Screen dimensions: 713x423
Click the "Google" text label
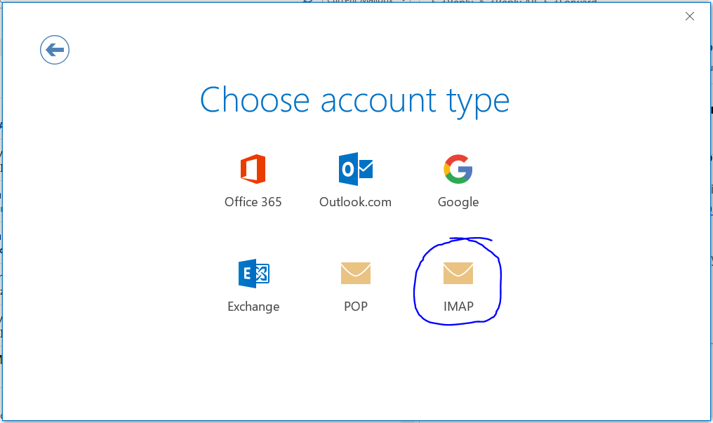(x=458, y=202)
